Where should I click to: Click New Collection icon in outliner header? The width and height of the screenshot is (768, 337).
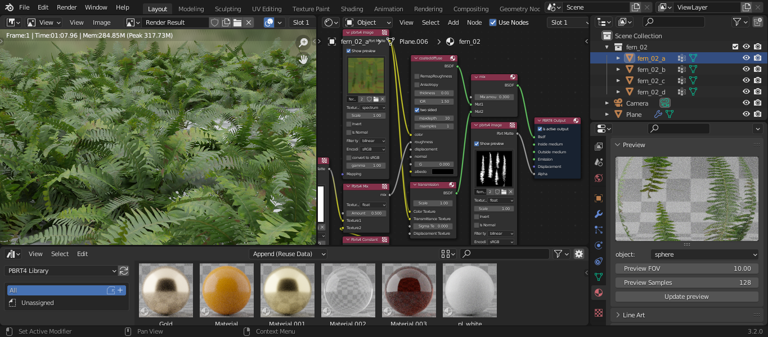[758, 22]
